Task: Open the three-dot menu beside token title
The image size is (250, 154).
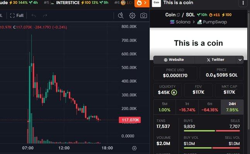Action: pos(243,3)
